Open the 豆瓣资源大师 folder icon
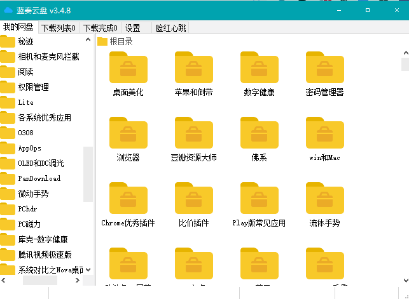 point(194,133)
